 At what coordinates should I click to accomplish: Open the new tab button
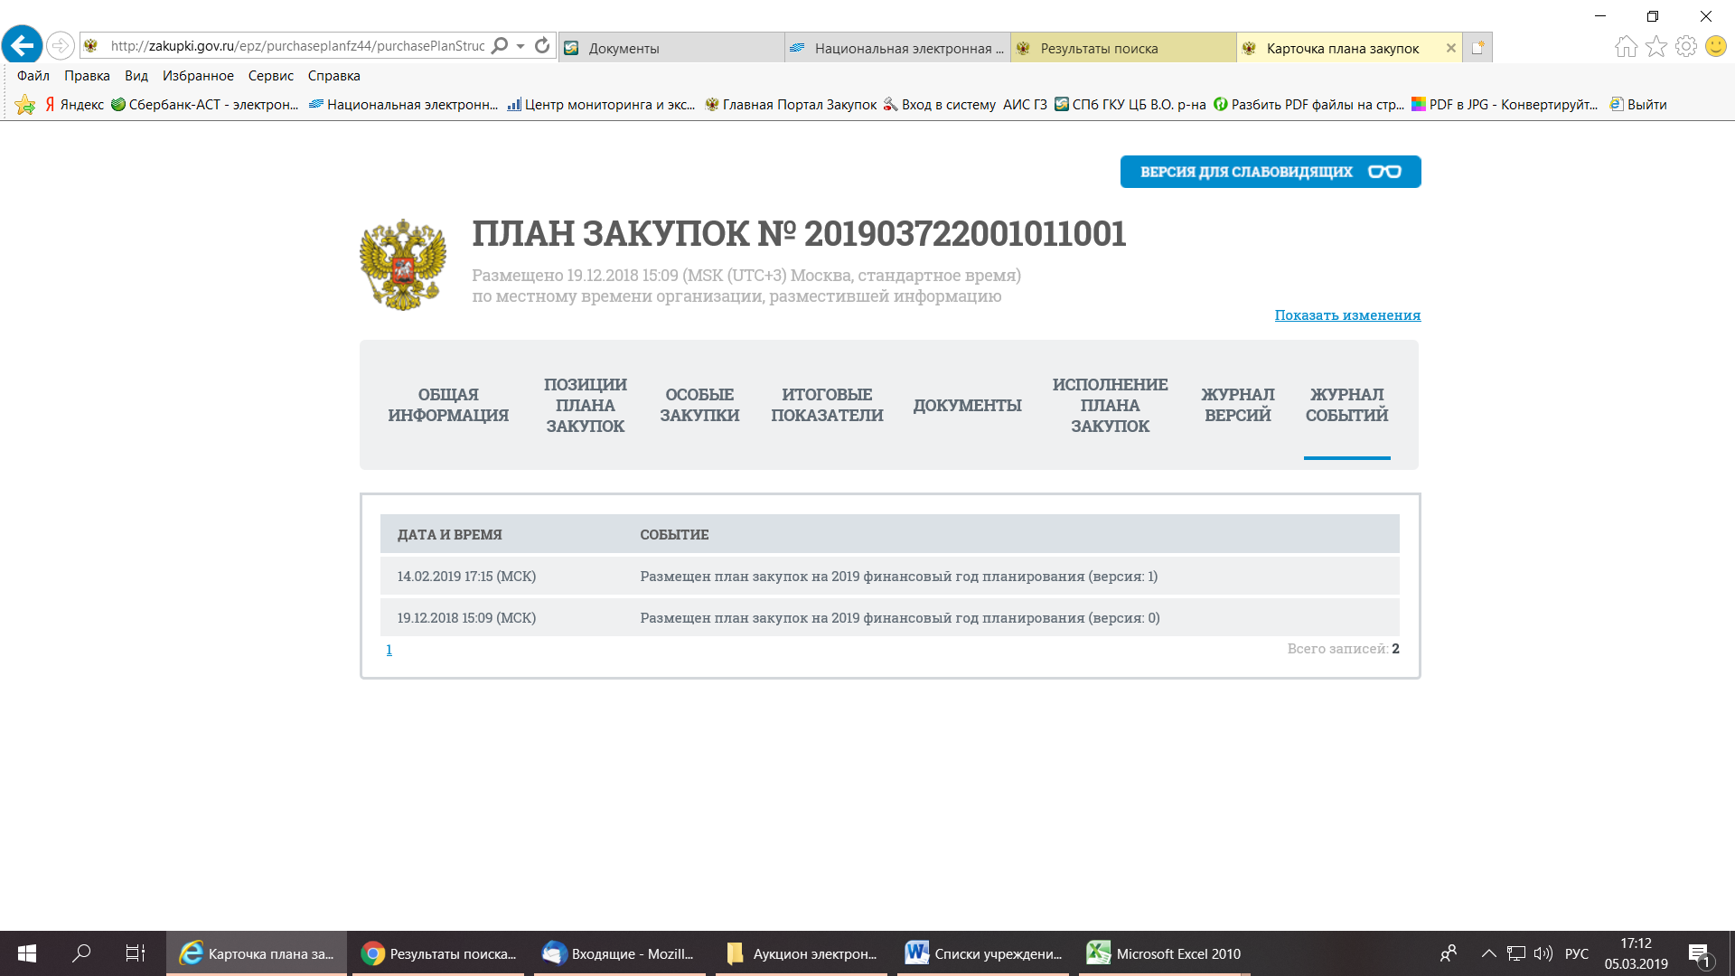(1477, 48)
